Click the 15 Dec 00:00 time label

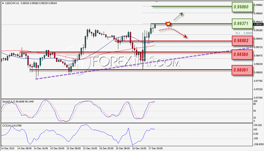(x=57, y=148)
